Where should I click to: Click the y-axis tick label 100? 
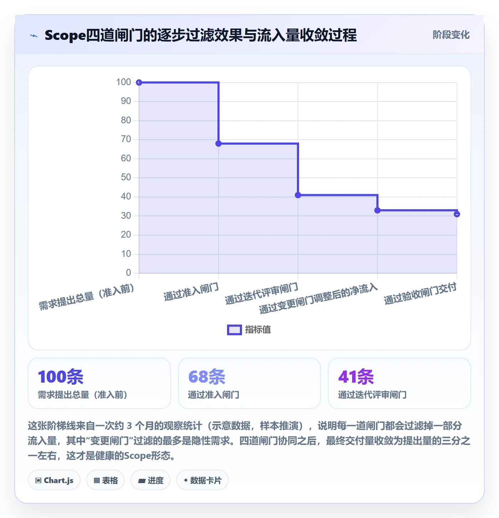point(124,82)
